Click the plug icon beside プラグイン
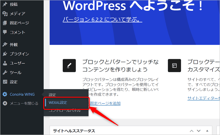Screen dimensions: 220x135 click(x=5, y=54)
